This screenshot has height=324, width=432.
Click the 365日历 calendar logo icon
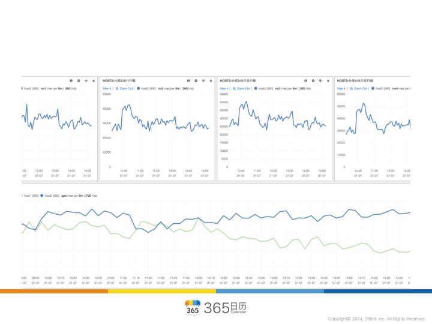pyautogui.click(x=193, y=307)
